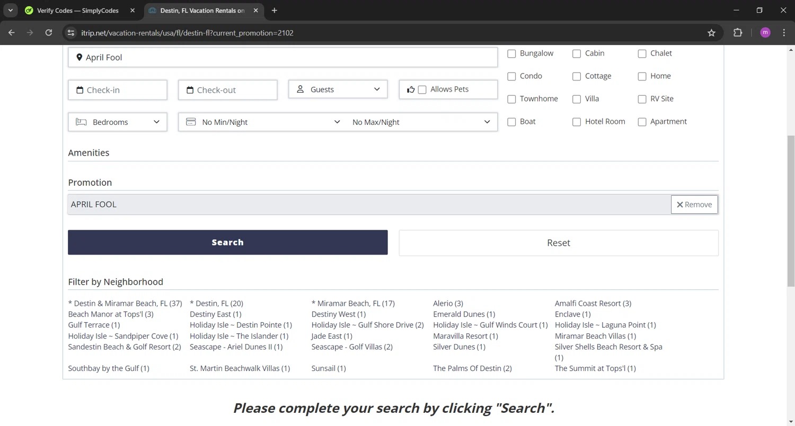Filter by Destiny East (1)
795x426 pixels.
coord(216,314)
